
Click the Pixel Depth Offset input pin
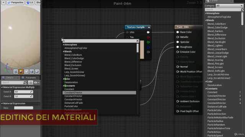(178, 111)
